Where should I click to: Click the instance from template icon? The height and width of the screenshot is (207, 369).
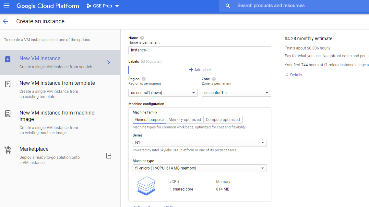(x=8, y=84)
